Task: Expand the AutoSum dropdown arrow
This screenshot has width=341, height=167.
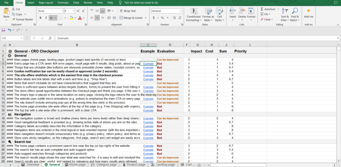Action: click(x=278, y=9)
